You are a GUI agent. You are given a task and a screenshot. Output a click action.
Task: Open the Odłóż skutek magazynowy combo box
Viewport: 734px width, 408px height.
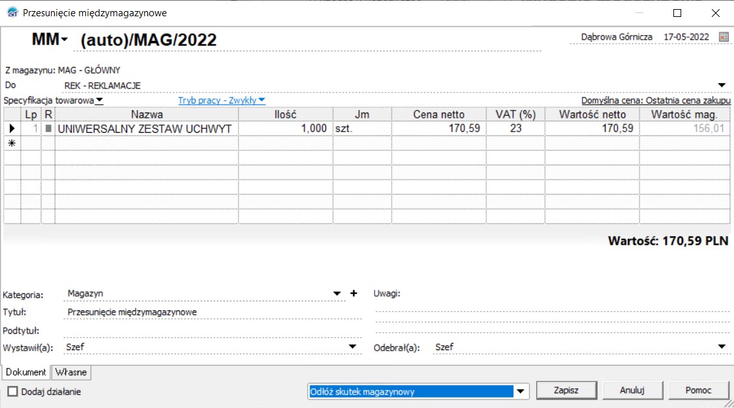point(520,392)
